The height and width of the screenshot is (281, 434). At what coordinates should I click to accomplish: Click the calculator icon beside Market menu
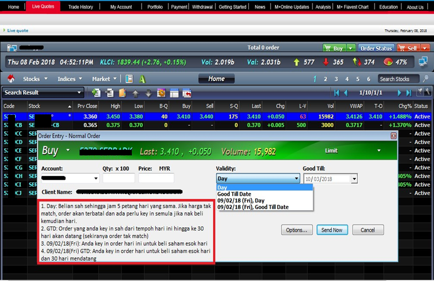[x=129, y=79]
